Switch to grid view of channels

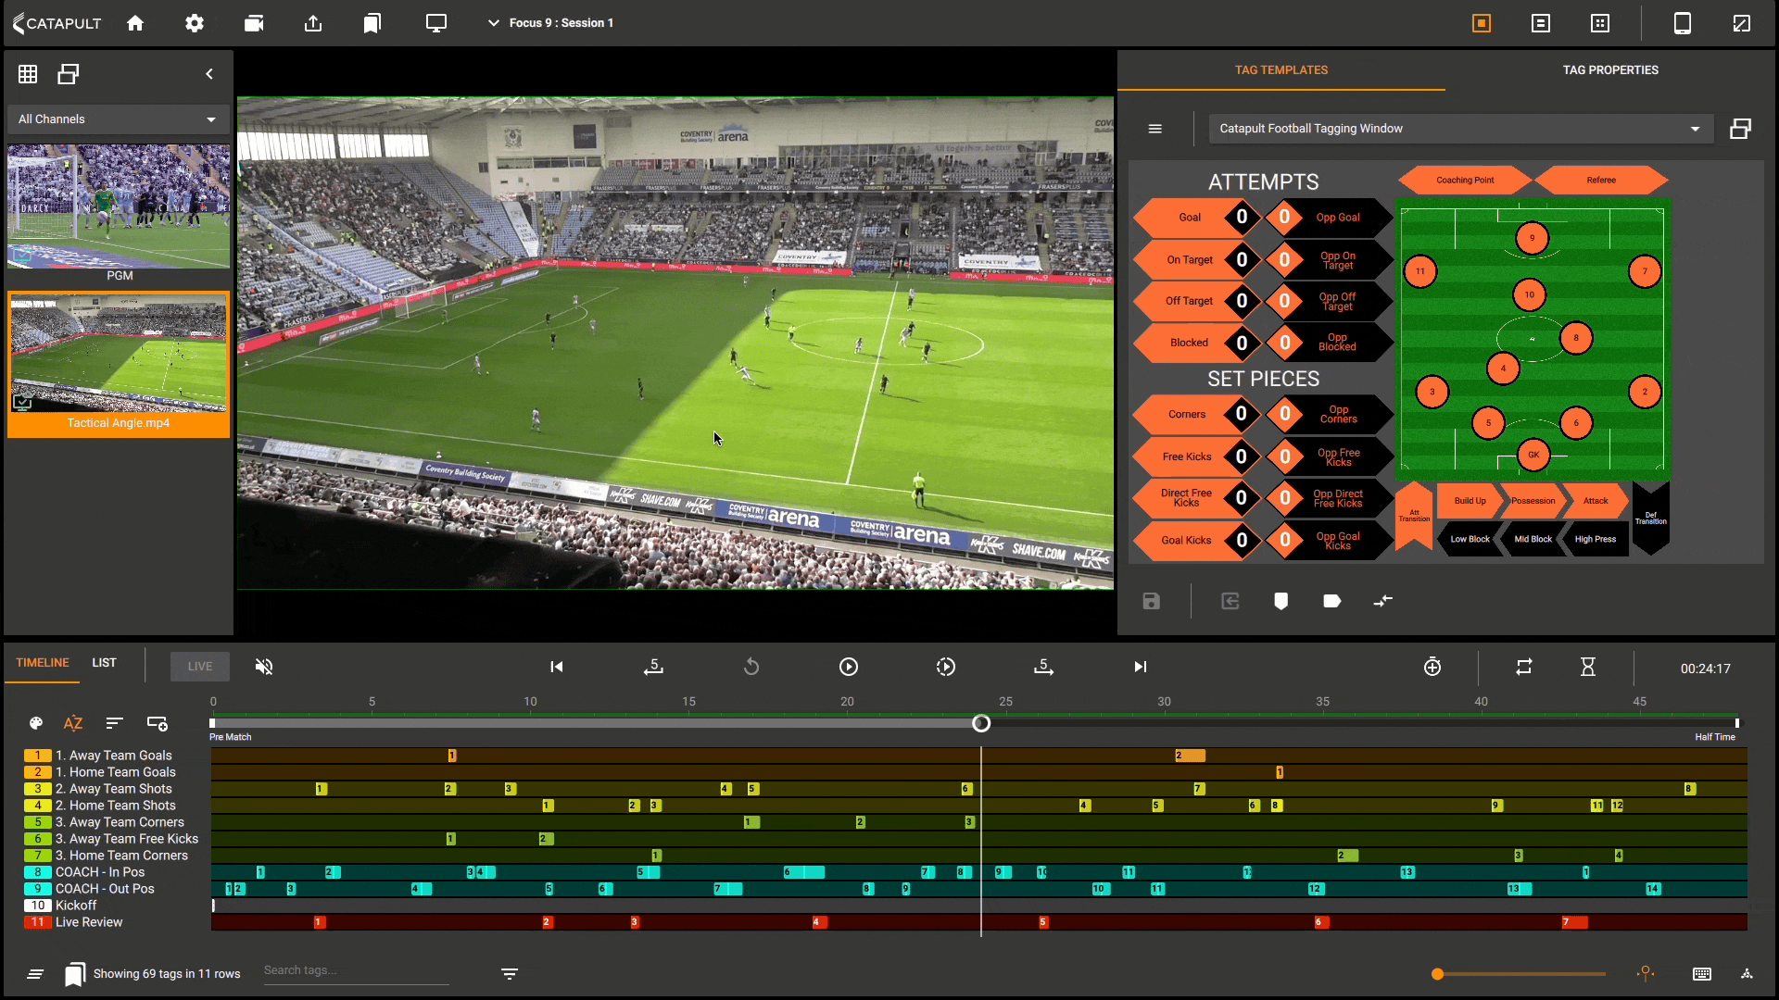click(28, 74)
